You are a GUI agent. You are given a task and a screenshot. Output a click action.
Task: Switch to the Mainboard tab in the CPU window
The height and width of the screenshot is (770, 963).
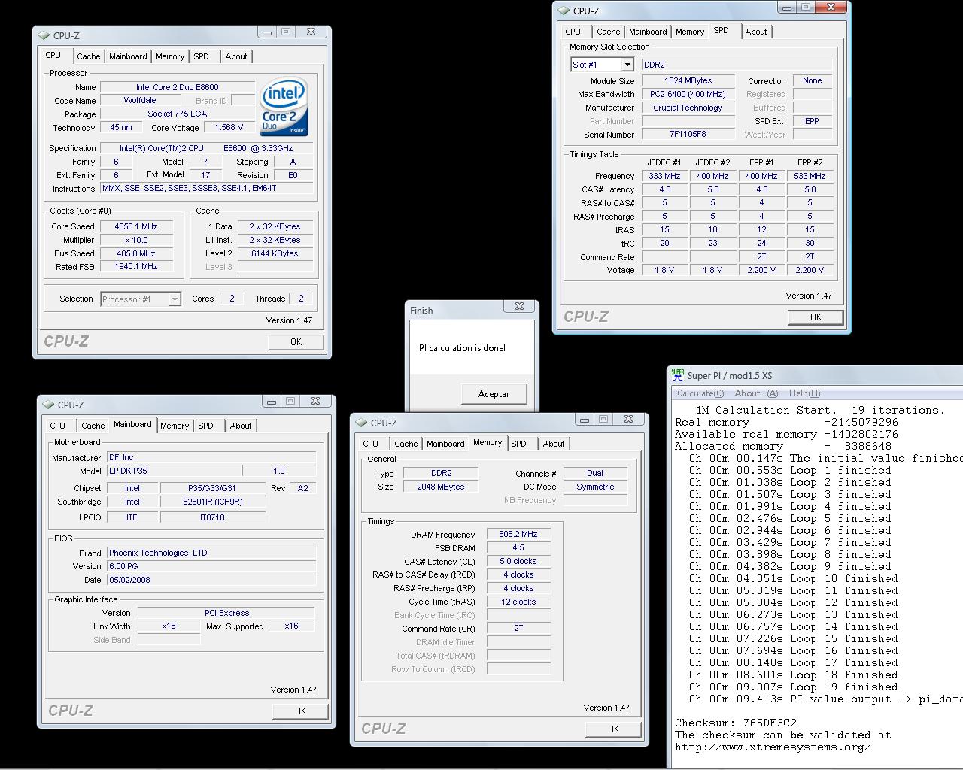pos(128,56)
